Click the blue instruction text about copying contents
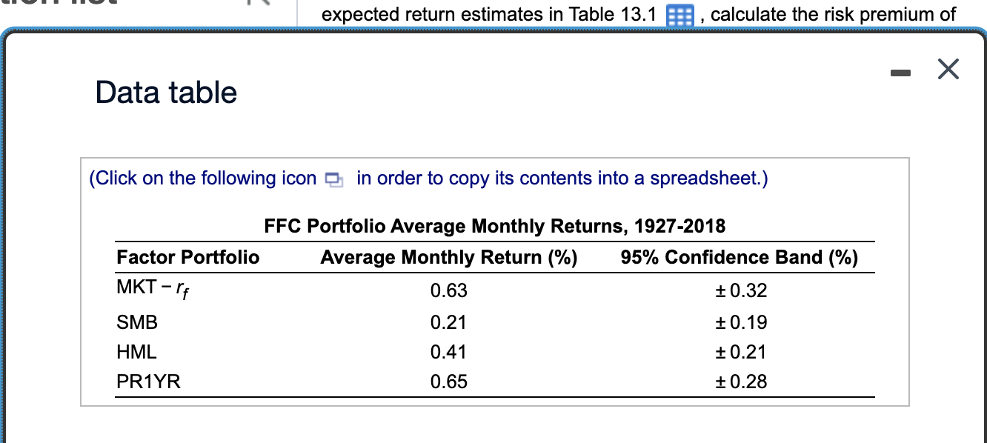 tap(428, 178)
